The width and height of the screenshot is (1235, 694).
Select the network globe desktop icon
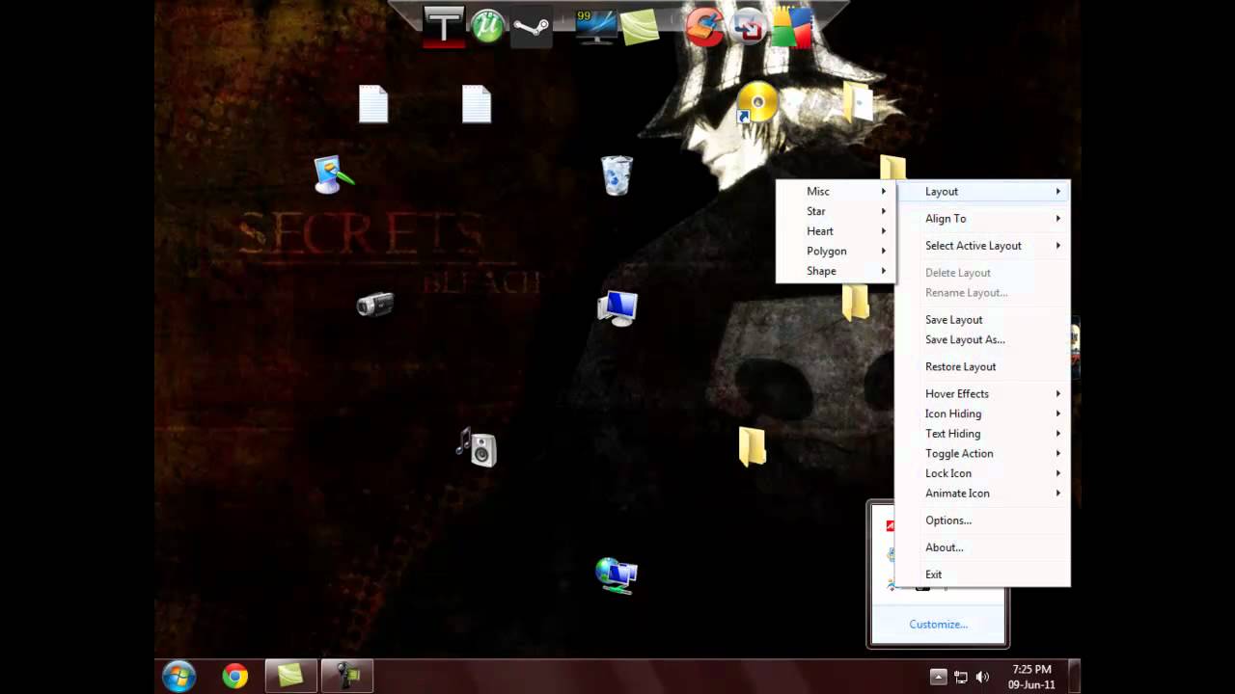tap(617, 574)
